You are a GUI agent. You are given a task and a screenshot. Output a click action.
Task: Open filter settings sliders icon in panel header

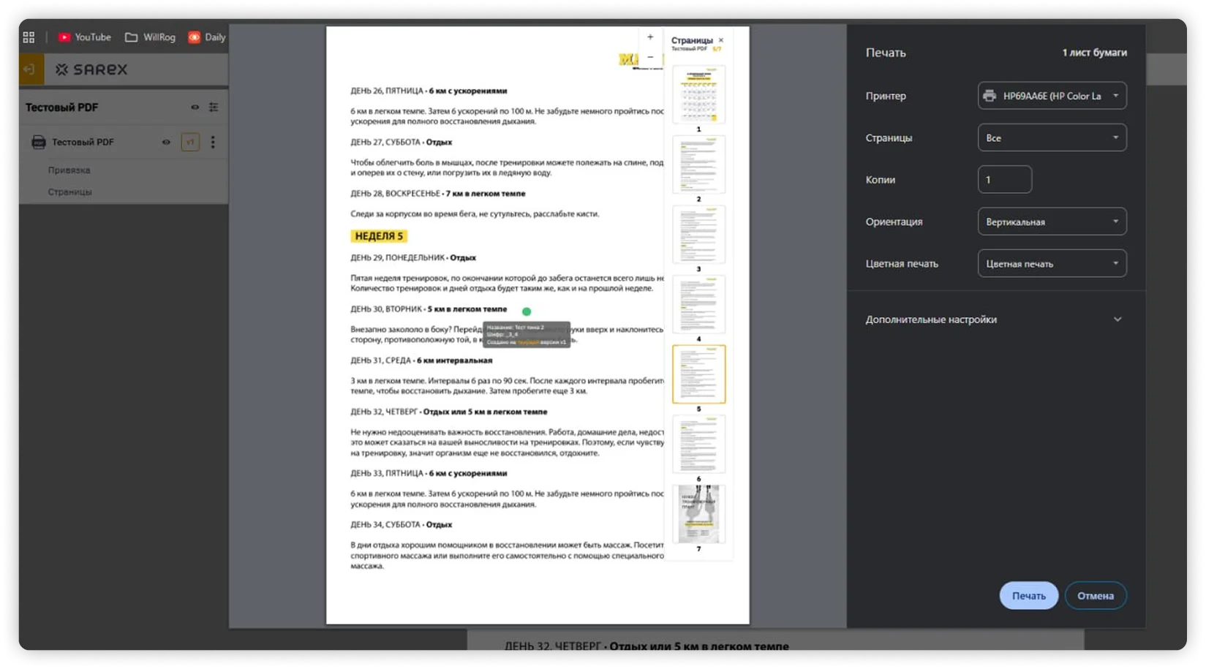coord(214,107)
